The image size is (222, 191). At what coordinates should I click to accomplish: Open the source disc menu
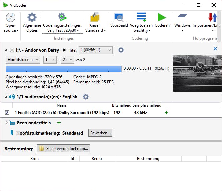click(11, 23)
